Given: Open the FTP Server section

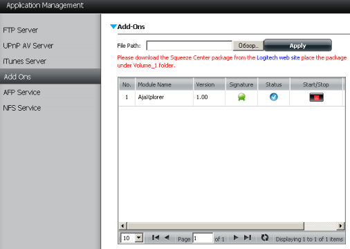Looking at the screenshot, I should (20, 30).
